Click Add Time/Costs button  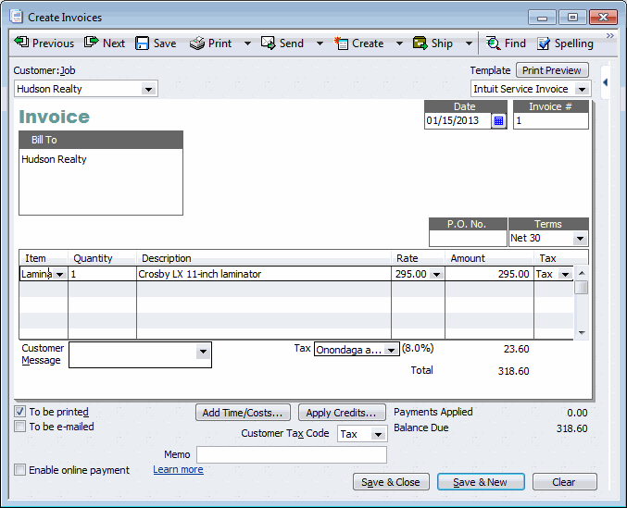tap(243, 413)
